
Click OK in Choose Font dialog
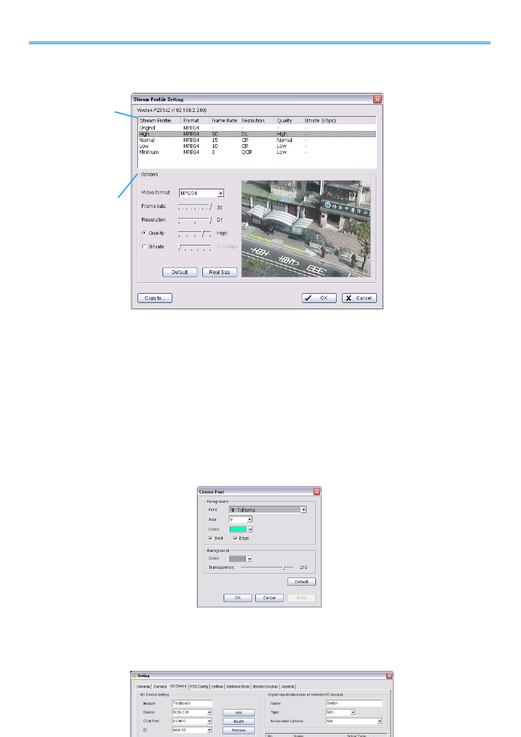pos(238,598)
